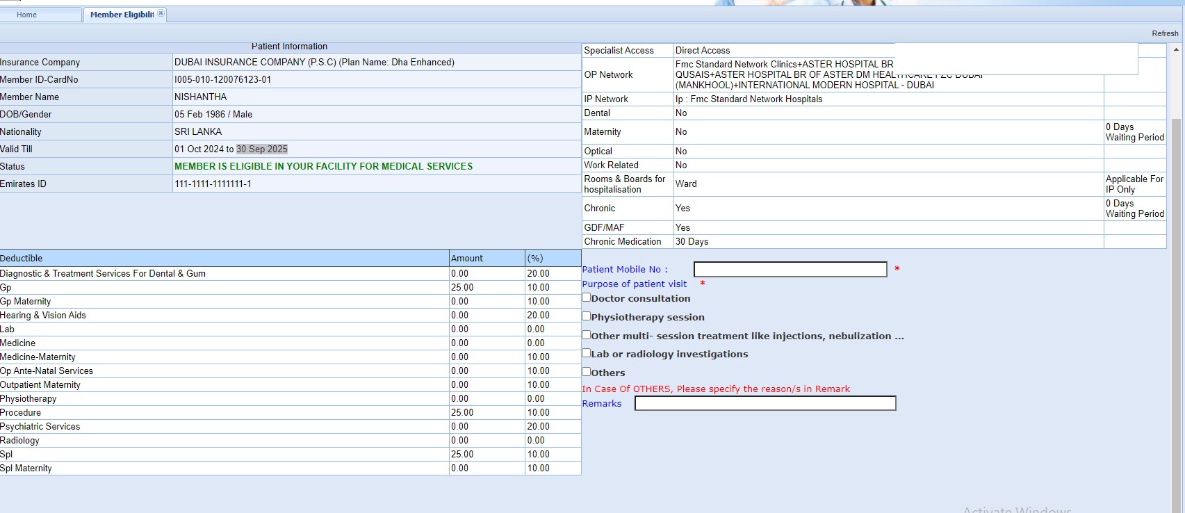This screenshot has width=1185, height=513.
Task: Enable Other multi-session treatment checkbox
Action: [x=587, y=335]
